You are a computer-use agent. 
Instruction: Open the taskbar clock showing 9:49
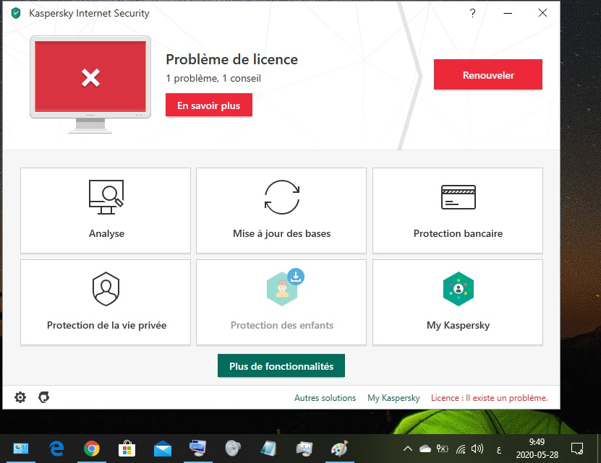pos(537,449)
